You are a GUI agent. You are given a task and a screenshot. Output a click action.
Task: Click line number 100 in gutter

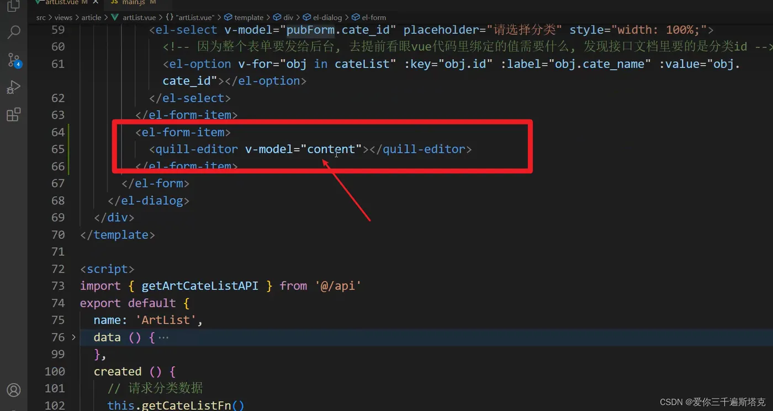(x=55, y=371)
